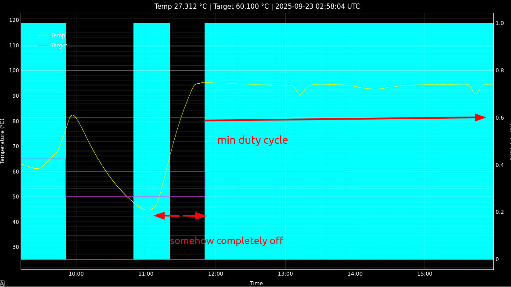Click the 'somehow completely off' annotation text
This screenshot has width=511, height=287.
(226, 241)
